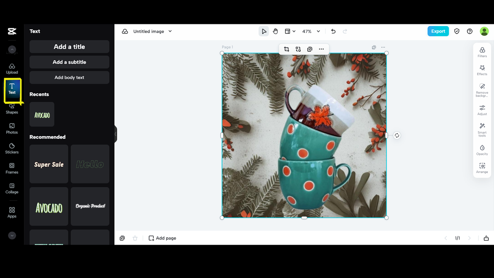The width and height of the screenshot is (494, 278).
Task: Click the sidebar scroll-up chevron
Action: point(12,49)
